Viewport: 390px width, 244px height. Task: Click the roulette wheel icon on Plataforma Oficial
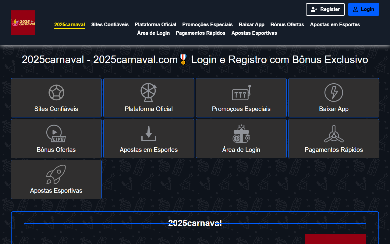coord(149,92)
